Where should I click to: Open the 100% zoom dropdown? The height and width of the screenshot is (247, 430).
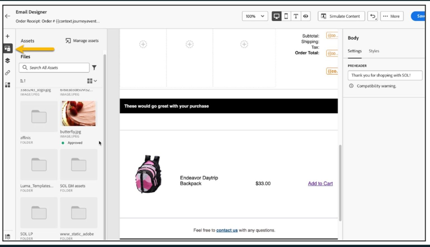click(x=254, y=16)
